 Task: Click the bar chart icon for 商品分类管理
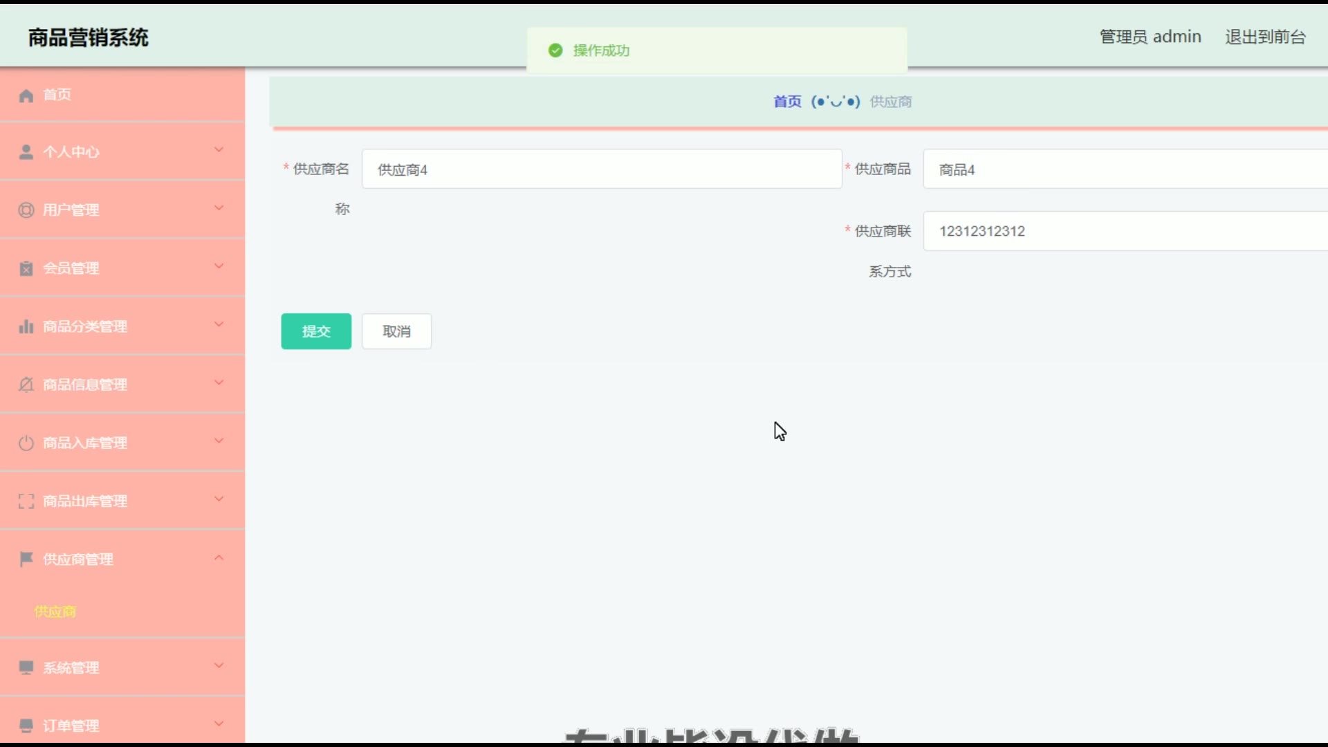pyautogui.click(x=26, y=326)
